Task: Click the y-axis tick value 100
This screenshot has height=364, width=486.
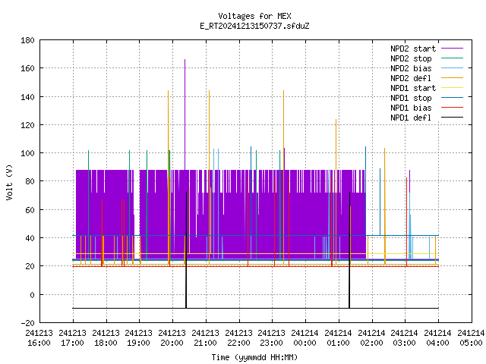Action: click(27, 153)
